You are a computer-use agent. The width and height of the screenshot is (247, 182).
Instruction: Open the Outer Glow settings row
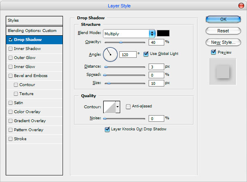[x=34, y=58]
